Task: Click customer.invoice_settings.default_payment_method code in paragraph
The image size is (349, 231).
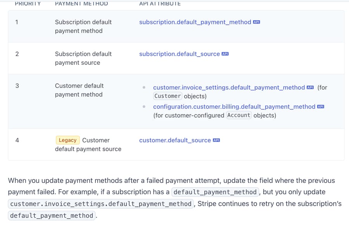Action: (x=100, y=204)
